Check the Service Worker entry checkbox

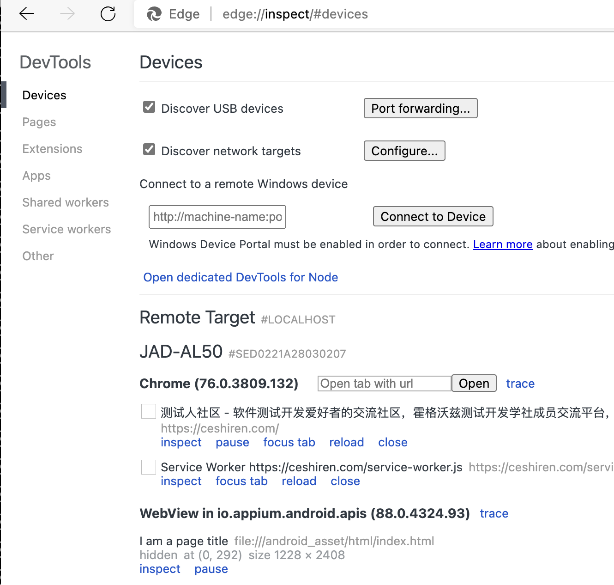click(x=149, y=467)
